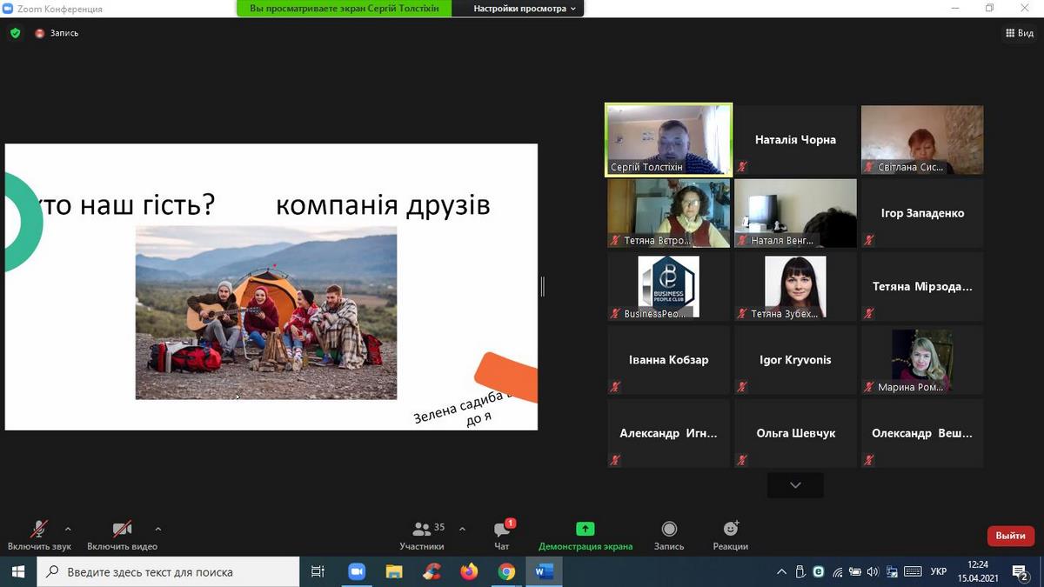
Task: Open Настройки просмотра dropdown
Action: [525, 9]
